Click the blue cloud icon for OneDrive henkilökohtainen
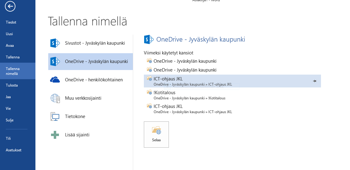Viewport: 350px width, 170px height. (x=55, y=80)
